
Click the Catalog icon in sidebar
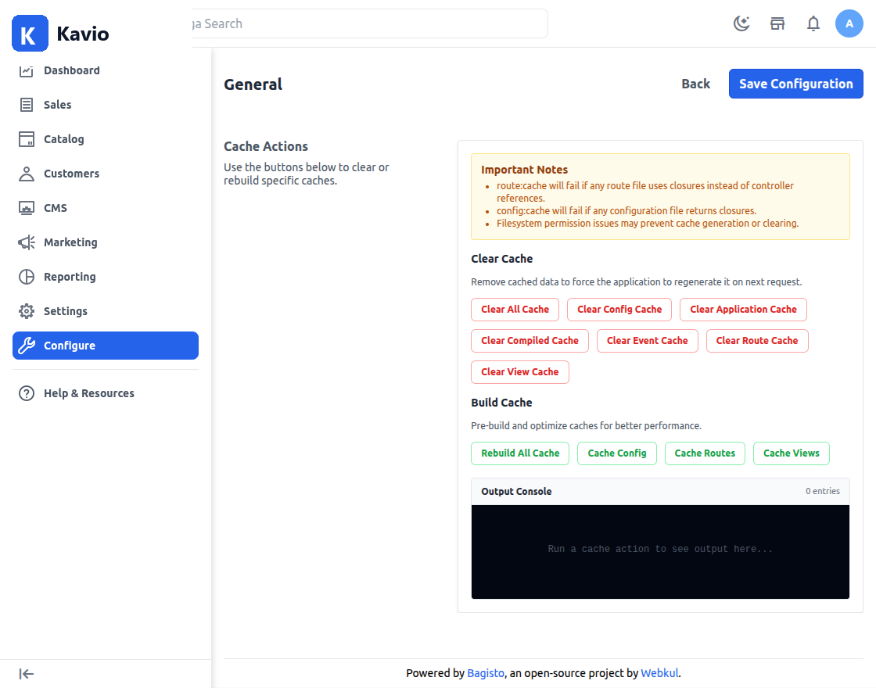(x=27, y=139)
